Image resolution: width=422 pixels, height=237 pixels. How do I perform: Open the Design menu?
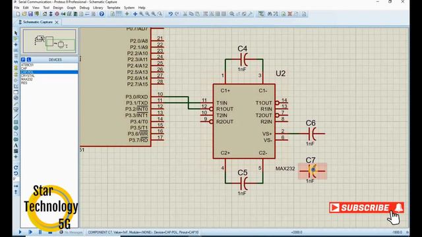coord(58,7)
